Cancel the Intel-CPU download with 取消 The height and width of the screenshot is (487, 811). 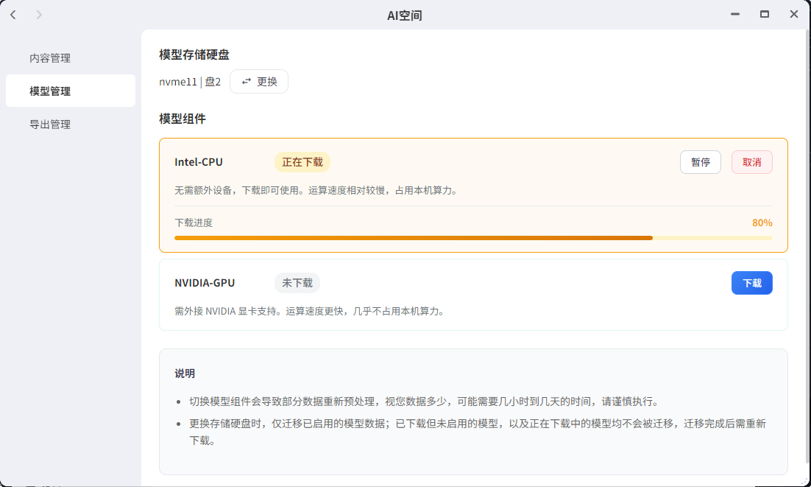coord(752,163)
